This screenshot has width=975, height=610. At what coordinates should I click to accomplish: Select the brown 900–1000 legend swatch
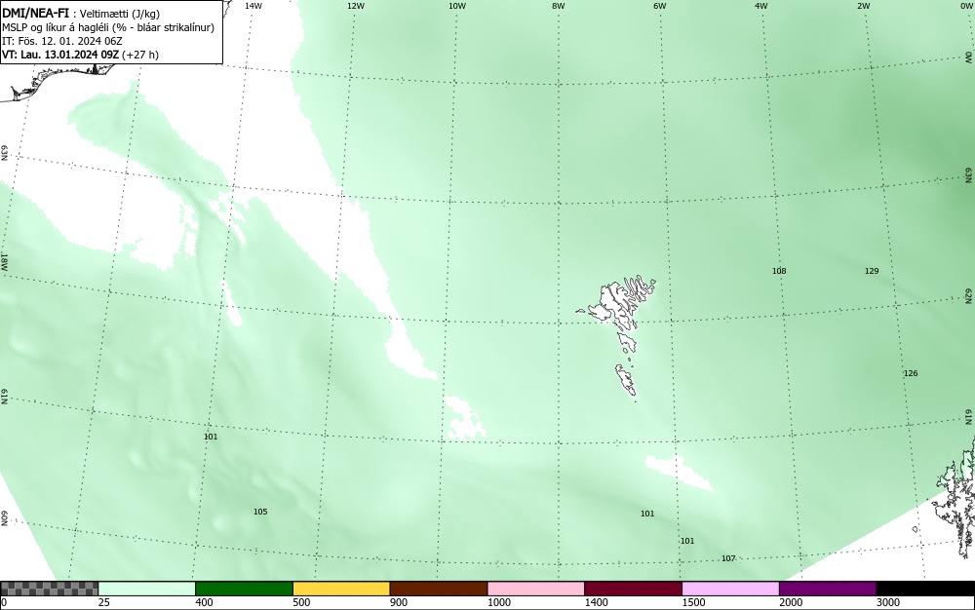point(439,589)
